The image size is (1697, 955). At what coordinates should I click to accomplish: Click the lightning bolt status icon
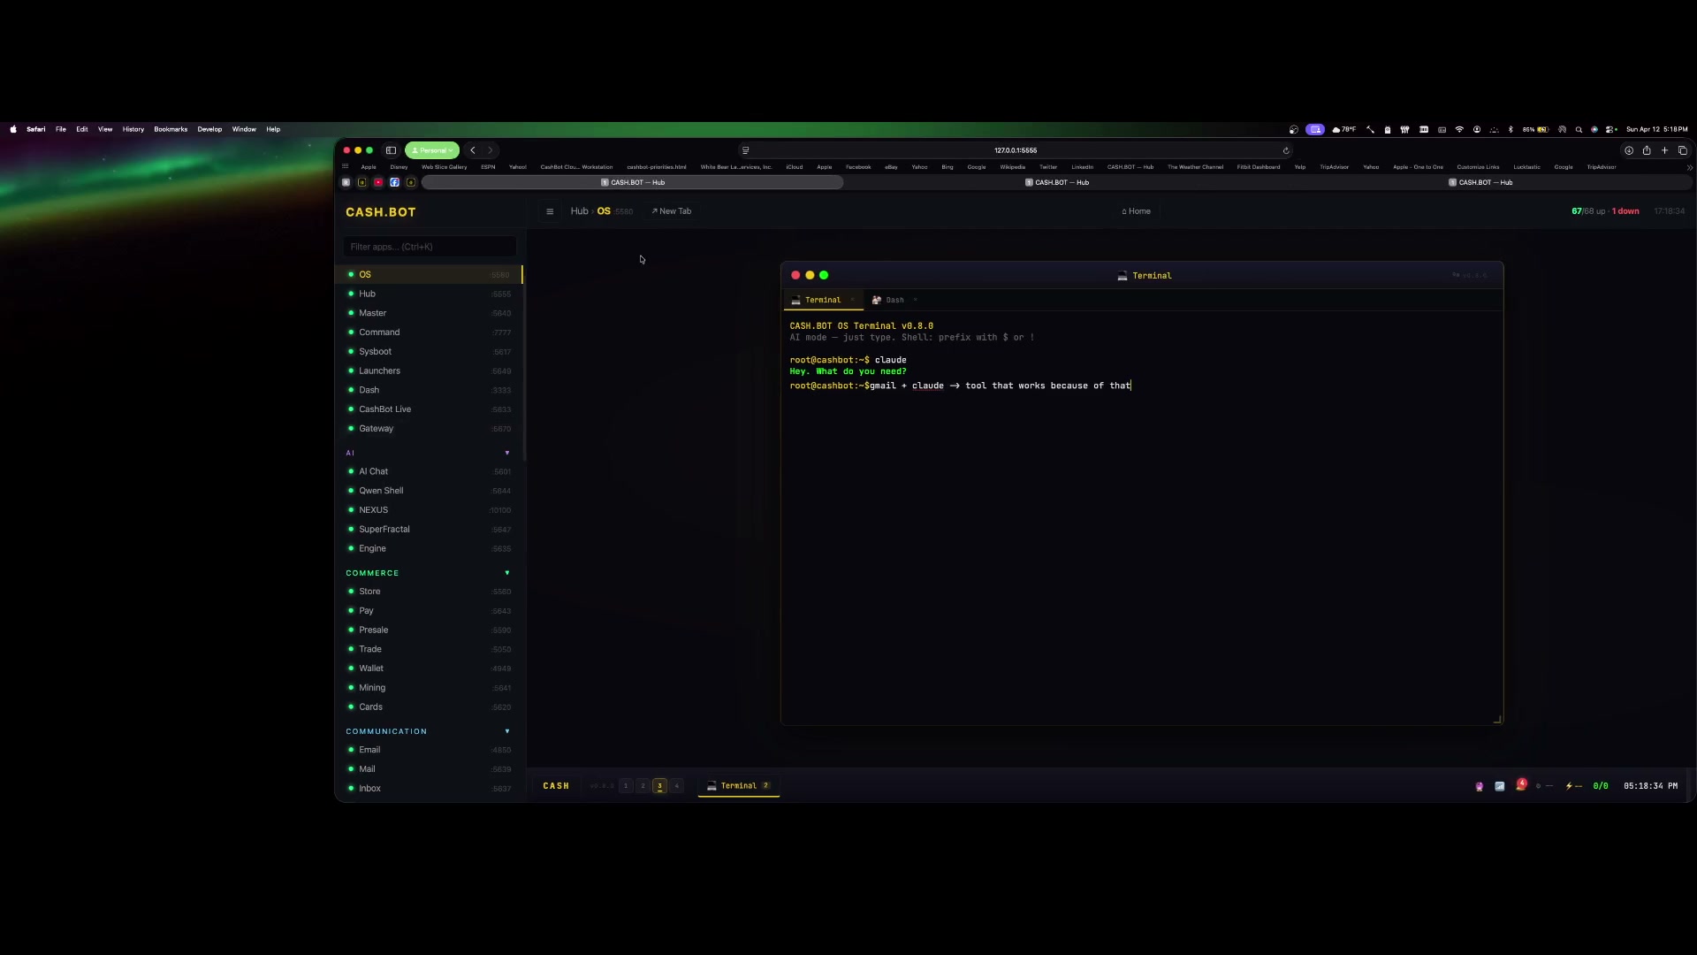(x=1569, y=785)
